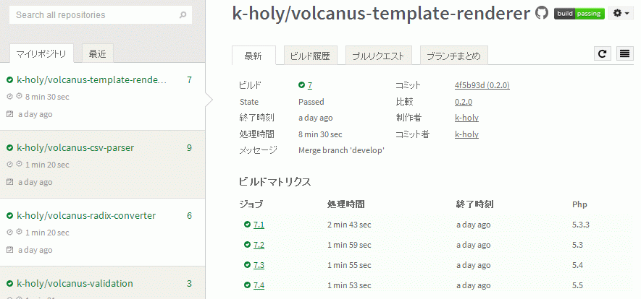Click the ジョブ column header
Viewport: 641px width, 299px height.
pyautogui.click(x=251, y=204)
